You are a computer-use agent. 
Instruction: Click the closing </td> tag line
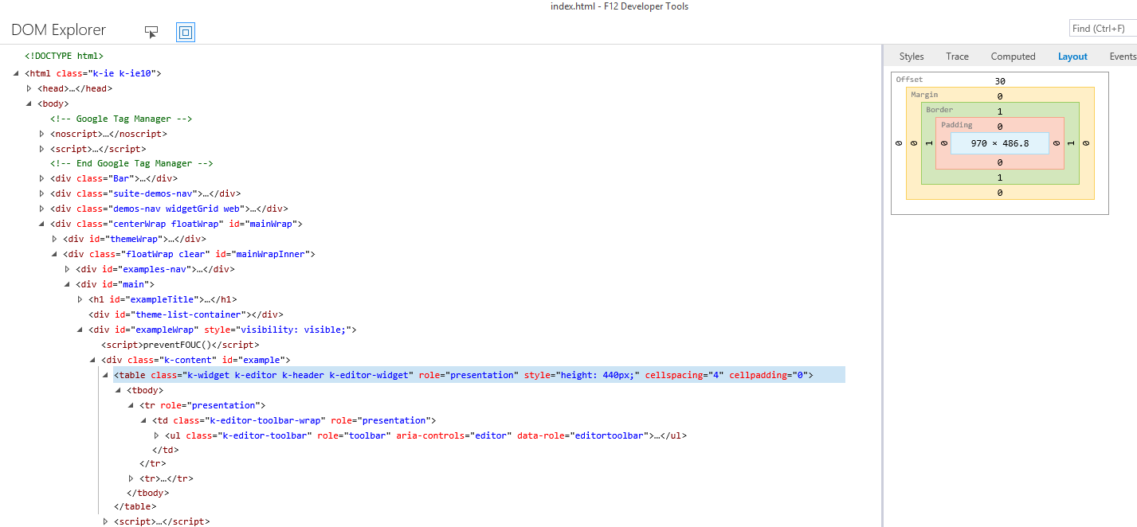[x=165, y=450]
